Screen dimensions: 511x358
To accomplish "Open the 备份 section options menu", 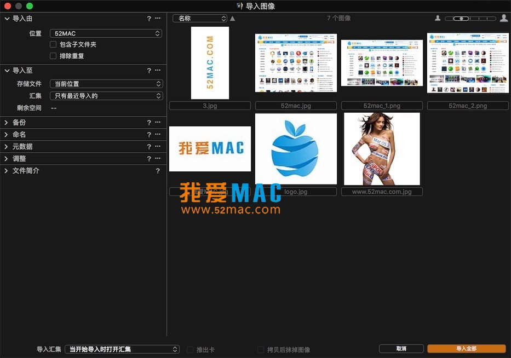I will 158,122.
